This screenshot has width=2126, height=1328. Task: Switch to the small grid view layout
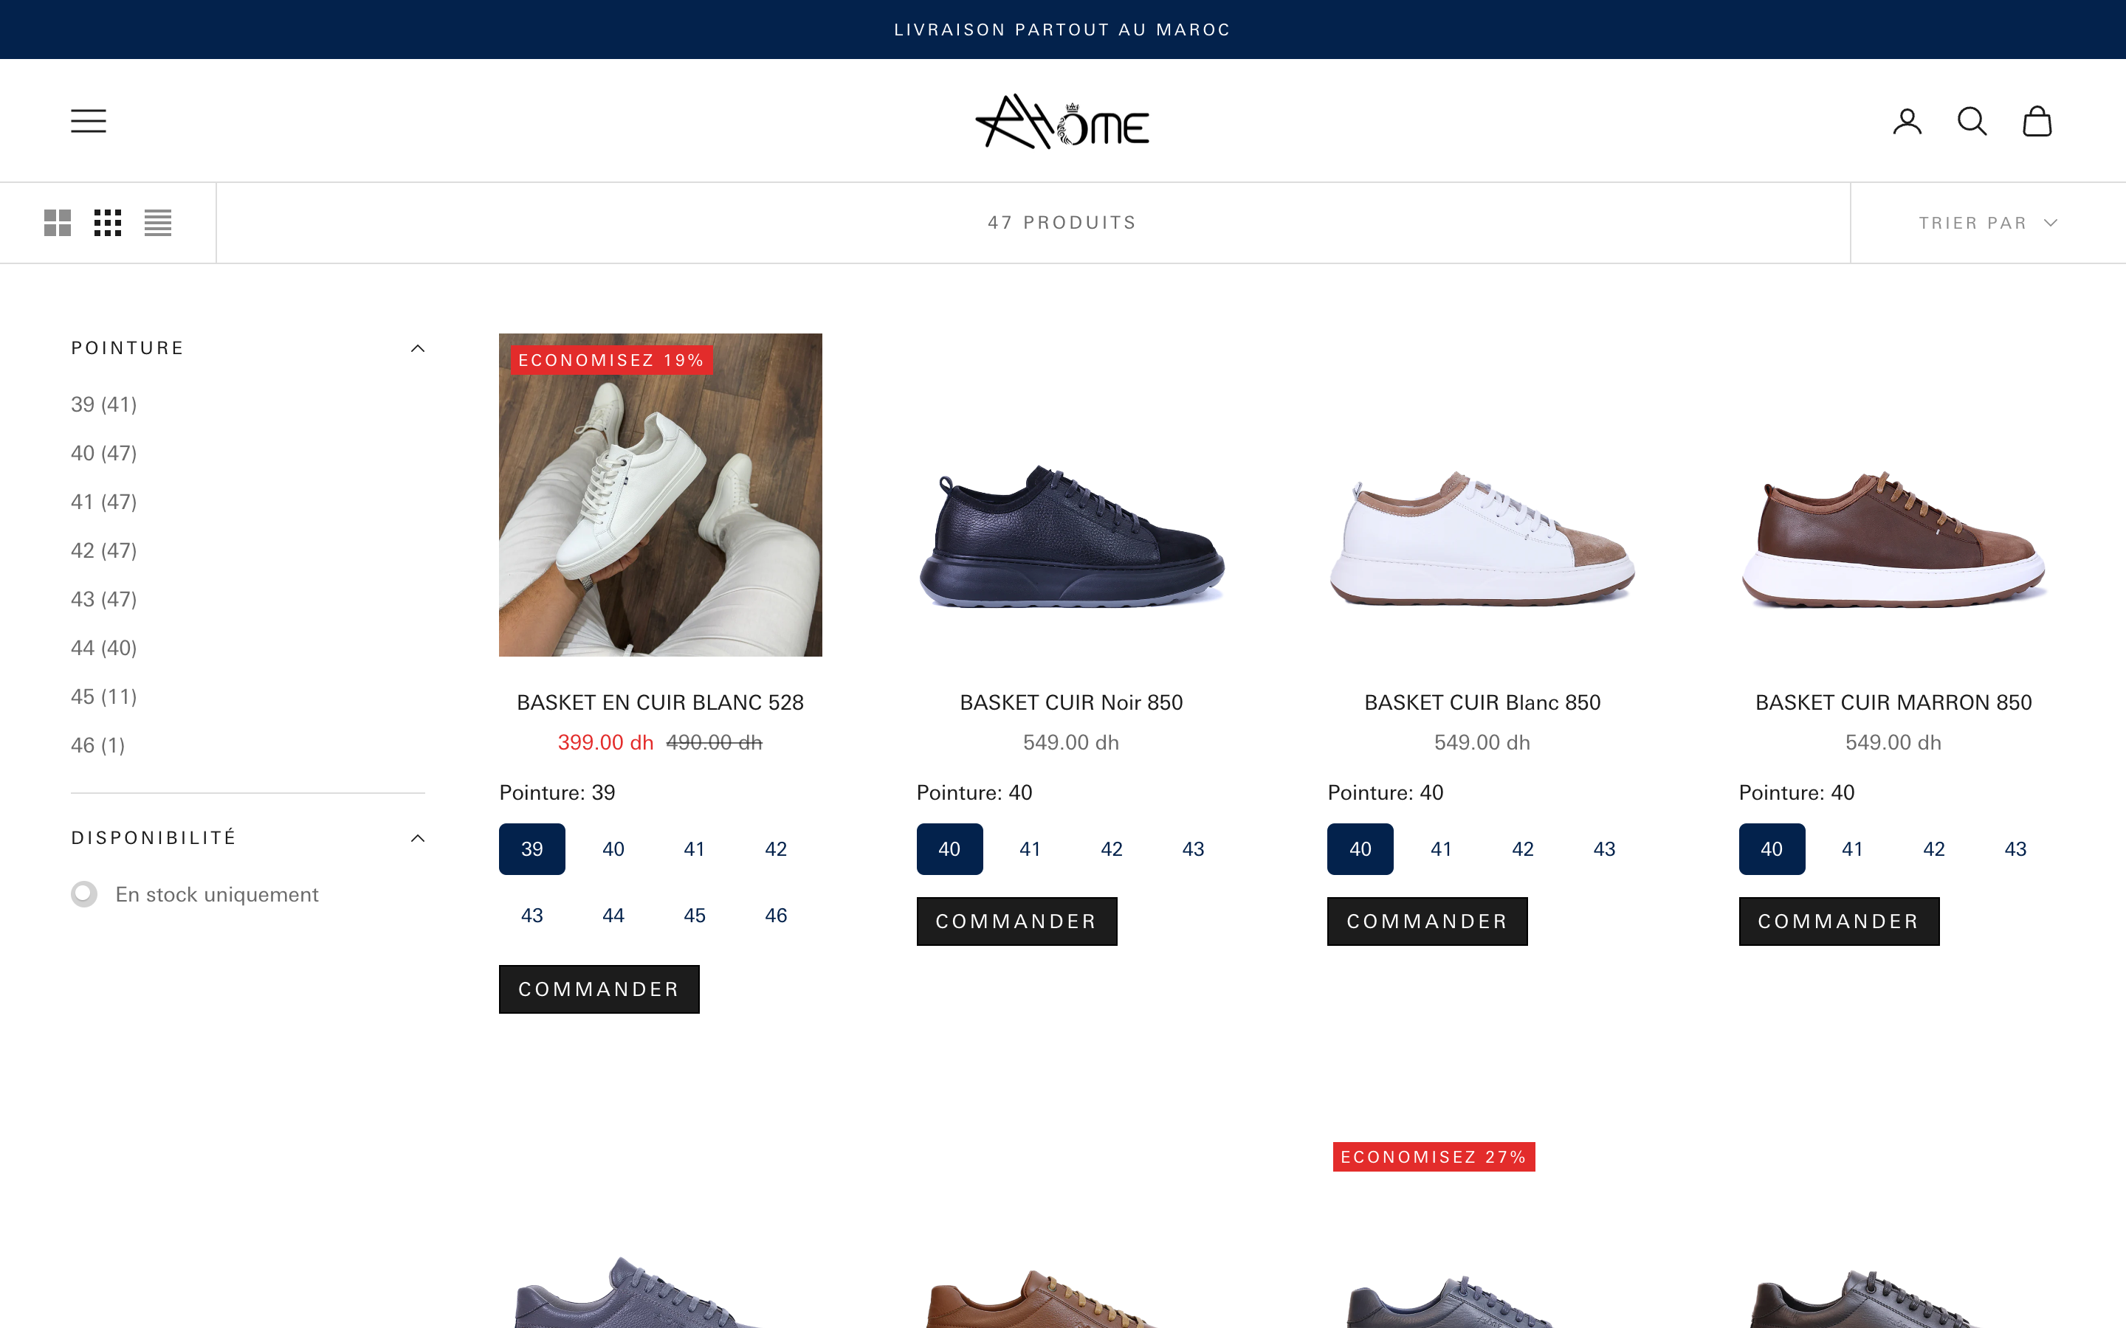(107, 222)
